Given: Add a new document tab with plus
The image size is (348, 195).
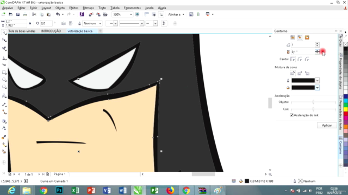Looking at the screenshot, I should 100,31.
